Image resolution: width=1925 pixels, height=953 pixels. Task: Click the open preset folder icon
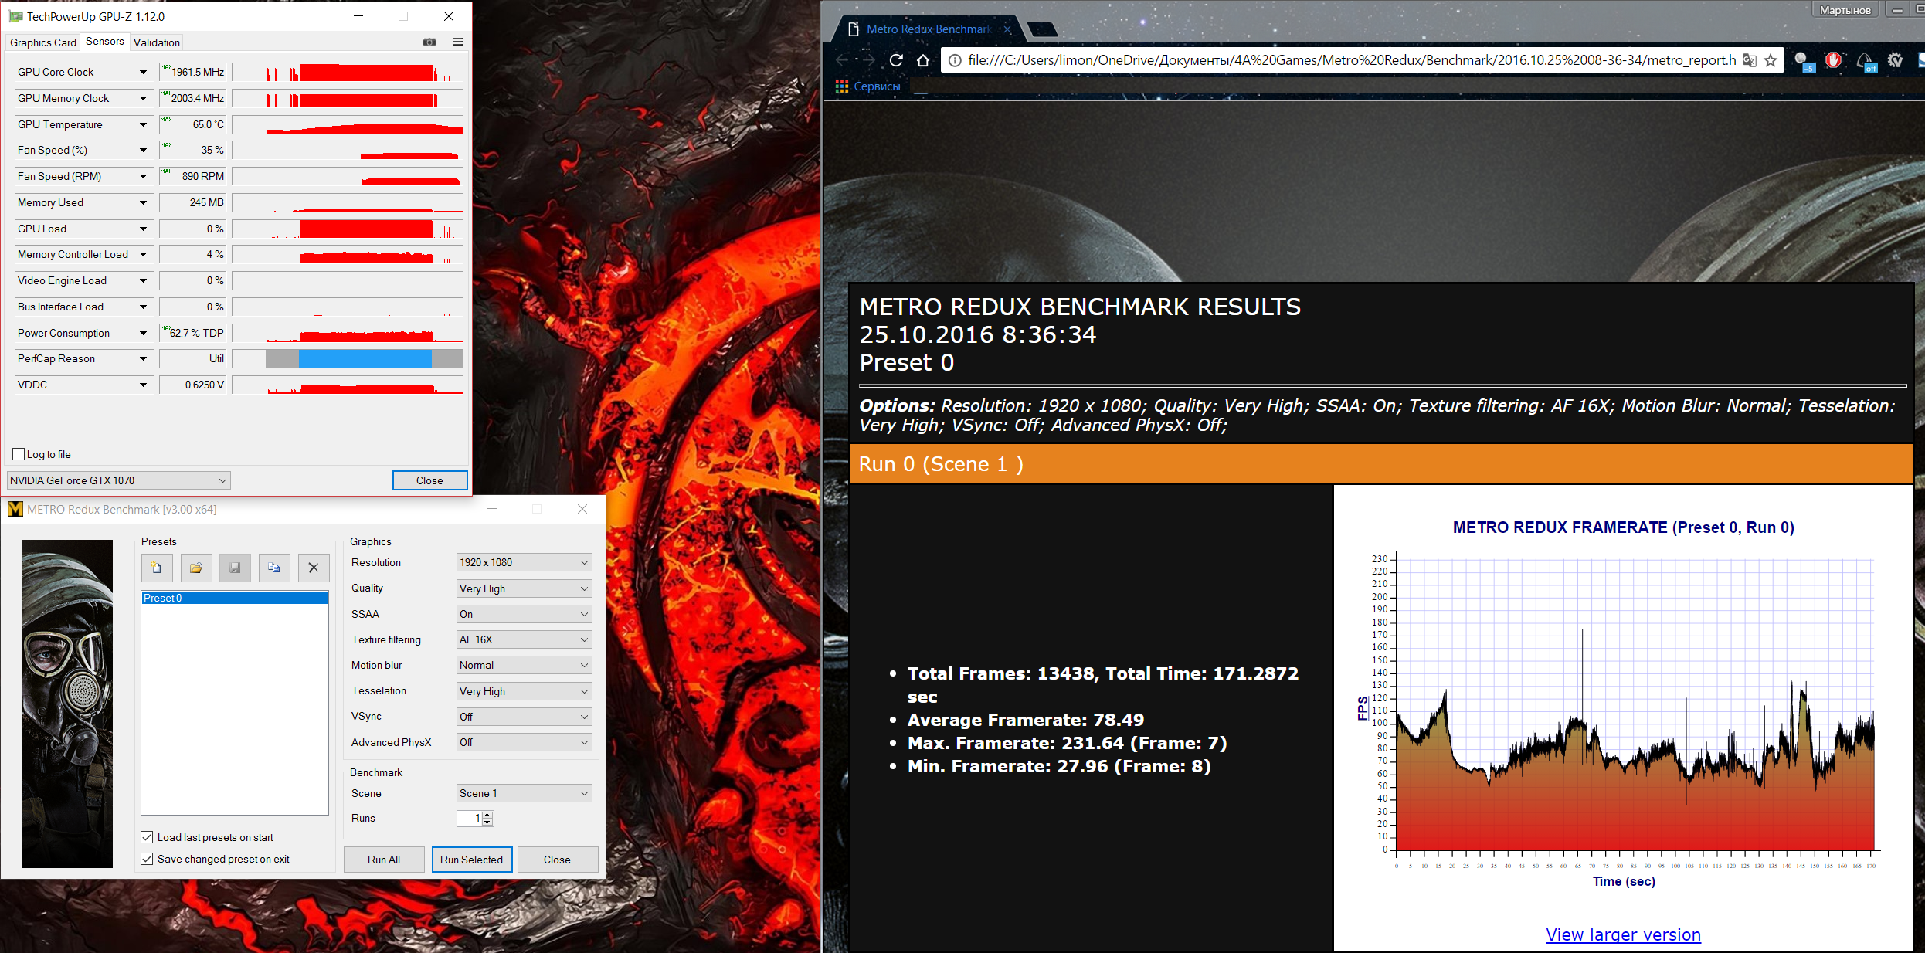pos(196,568)
